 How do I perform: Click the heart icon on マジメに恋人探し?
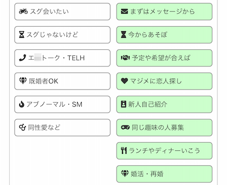[125, 81]
